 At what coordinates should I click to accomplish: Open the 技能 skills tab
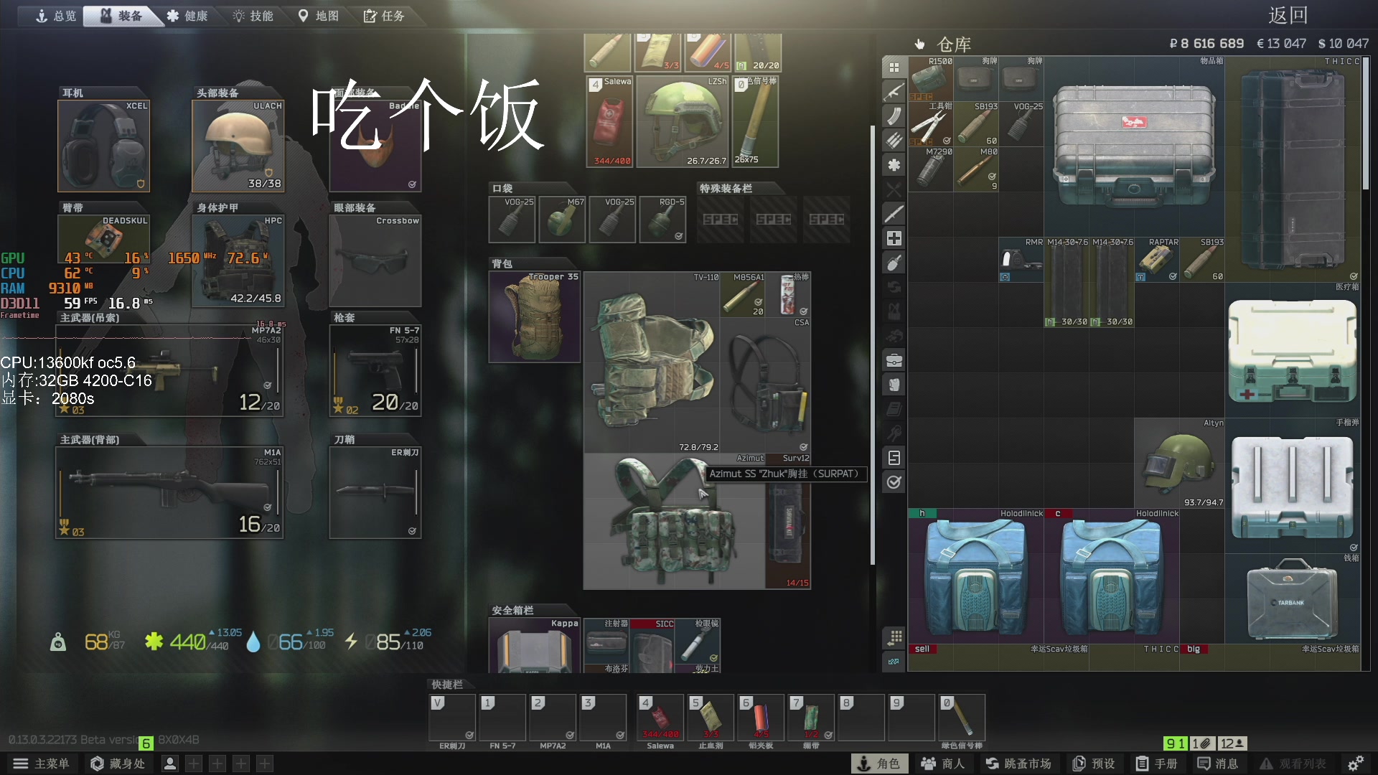point(253,16)
